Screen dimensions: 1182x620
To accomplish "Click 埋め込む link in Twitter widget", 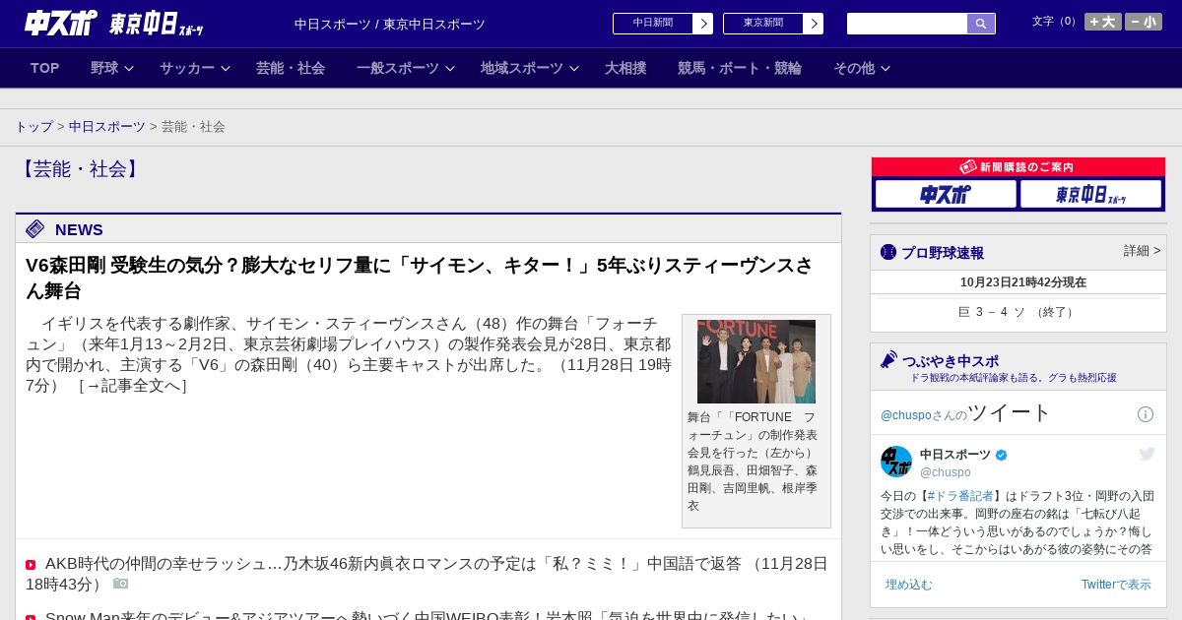I will coord(908,585).
